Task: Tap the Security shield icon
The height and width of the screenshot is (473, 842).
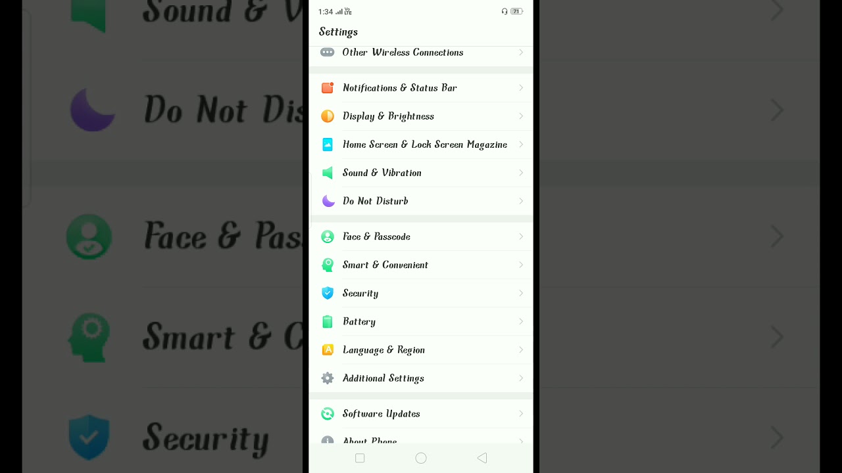Action: (327, 293)
